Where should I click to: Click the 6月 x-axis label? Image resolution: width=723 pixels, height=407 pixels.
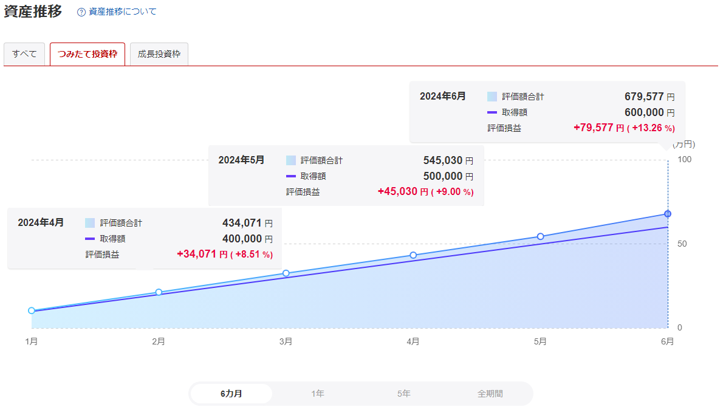(667, 342)
